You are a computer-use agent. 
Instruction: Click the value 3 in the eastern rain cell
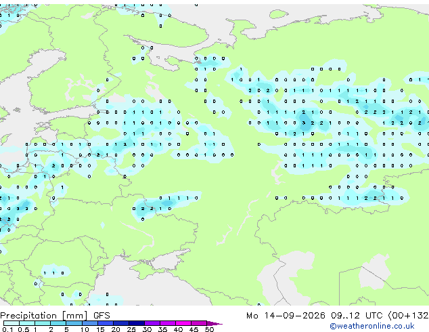click(x=303, y=123)
